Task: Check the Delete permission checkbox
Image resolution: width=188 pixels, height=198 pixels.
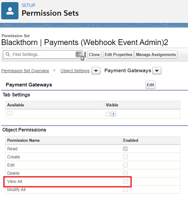Action: [x=125, y=173]
